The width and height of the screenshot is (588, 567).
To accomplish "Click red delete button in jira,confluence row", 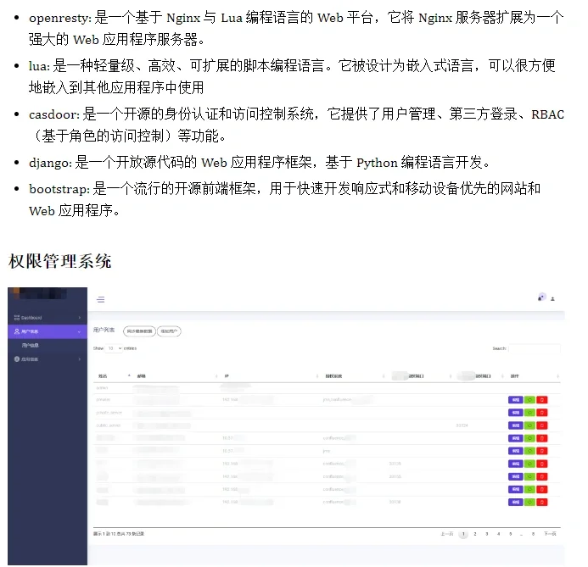I will point(542,400).
